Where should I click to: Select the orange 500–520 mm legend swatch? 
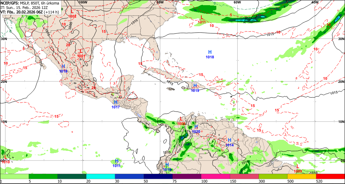tap(302, 176)
